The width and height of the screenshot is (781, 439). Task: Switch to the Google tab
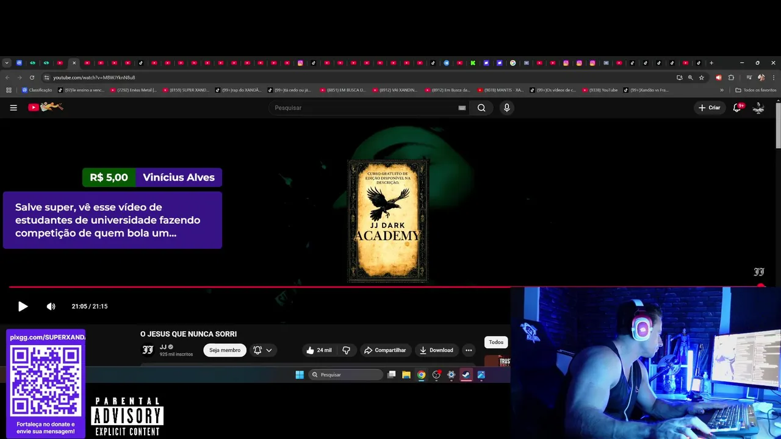(x=513, y=63)
